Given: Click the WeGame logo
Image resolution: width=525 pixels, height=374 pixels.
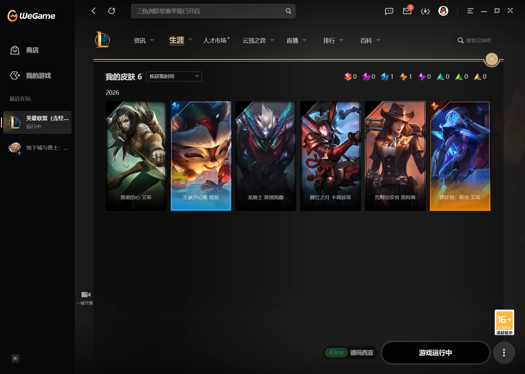Looking at the screenshot, I should (31, 15).
